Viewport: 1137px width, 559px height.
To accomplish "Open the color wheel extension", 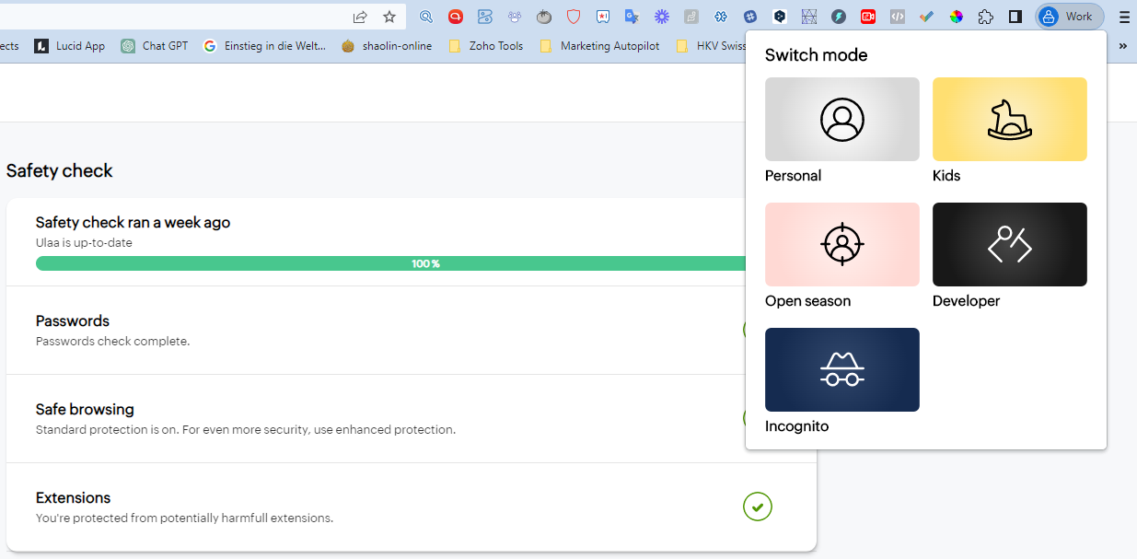I will [x=957, y=17].
